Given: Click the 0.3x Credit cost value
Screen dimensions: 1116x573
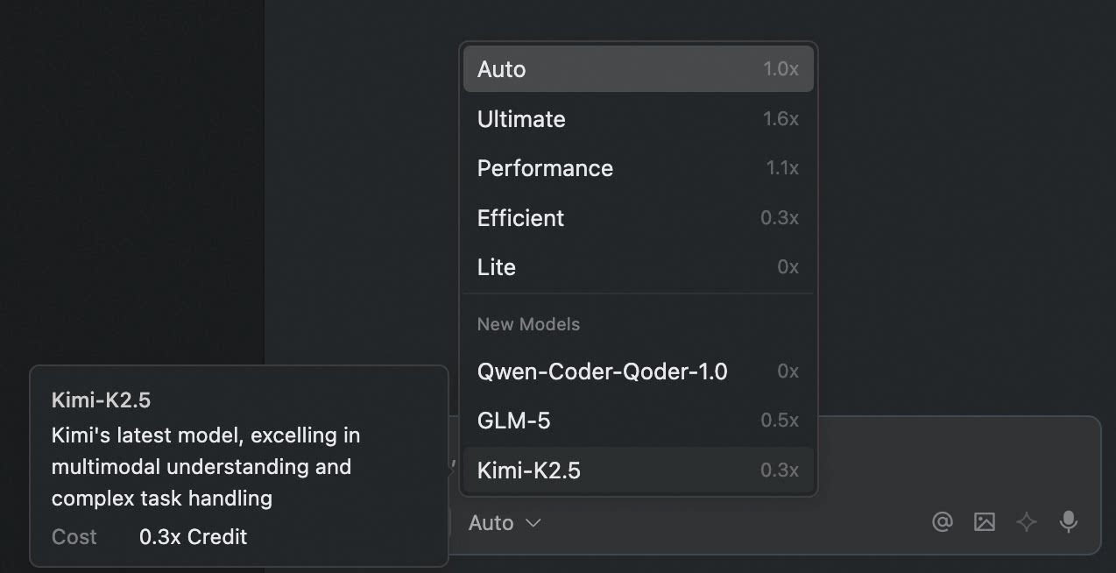Looking at the screenshot, I should 193,537.
